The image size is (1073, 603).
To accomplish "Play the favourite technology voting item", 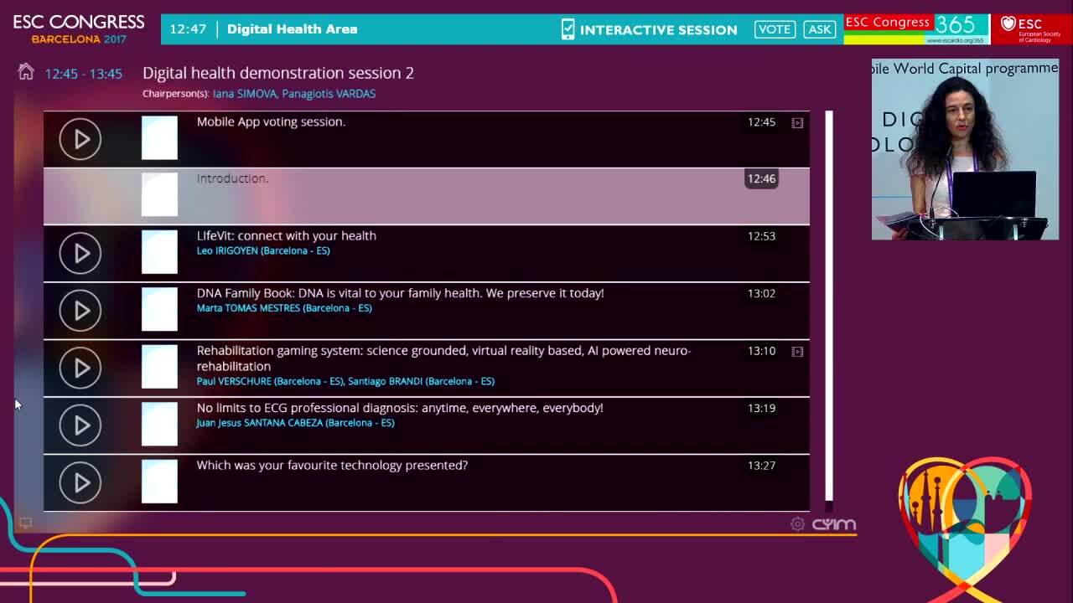I will 80,482.
